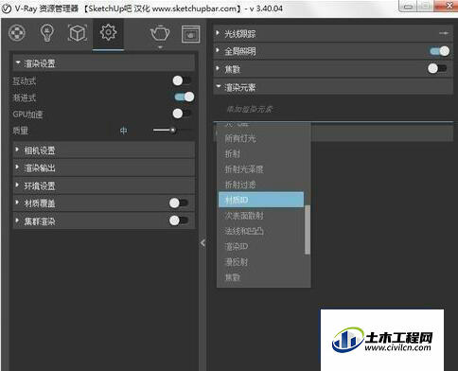Collapse the 渲染元素 section

click(333, 87)
